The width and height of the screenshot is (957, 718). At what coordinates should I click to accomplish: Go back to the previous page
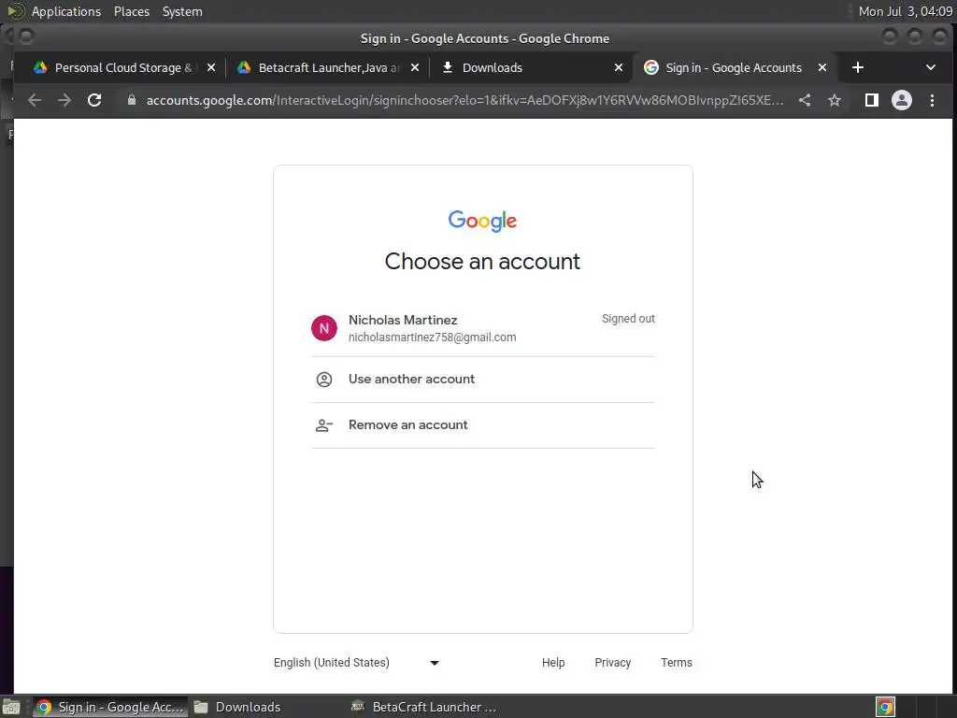pos(35,100)
